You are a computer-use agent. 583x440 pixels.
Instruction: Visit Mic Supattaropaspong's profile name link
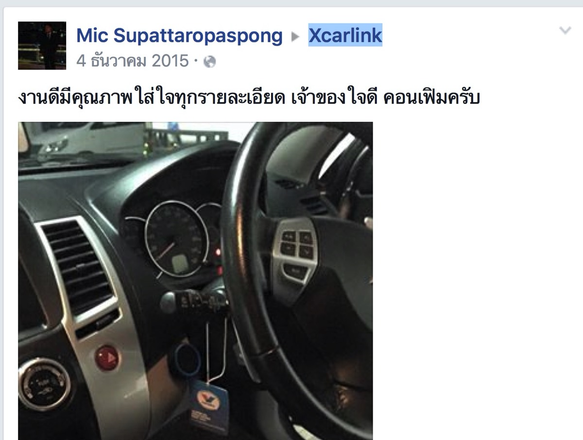click(179, 35)
